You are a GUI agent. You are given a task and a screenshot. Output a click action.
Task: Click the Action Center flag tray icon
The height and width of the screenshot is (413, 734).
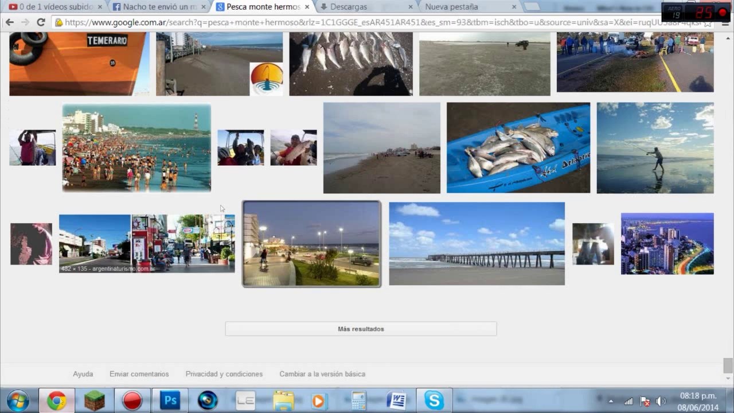click(645, 402)
